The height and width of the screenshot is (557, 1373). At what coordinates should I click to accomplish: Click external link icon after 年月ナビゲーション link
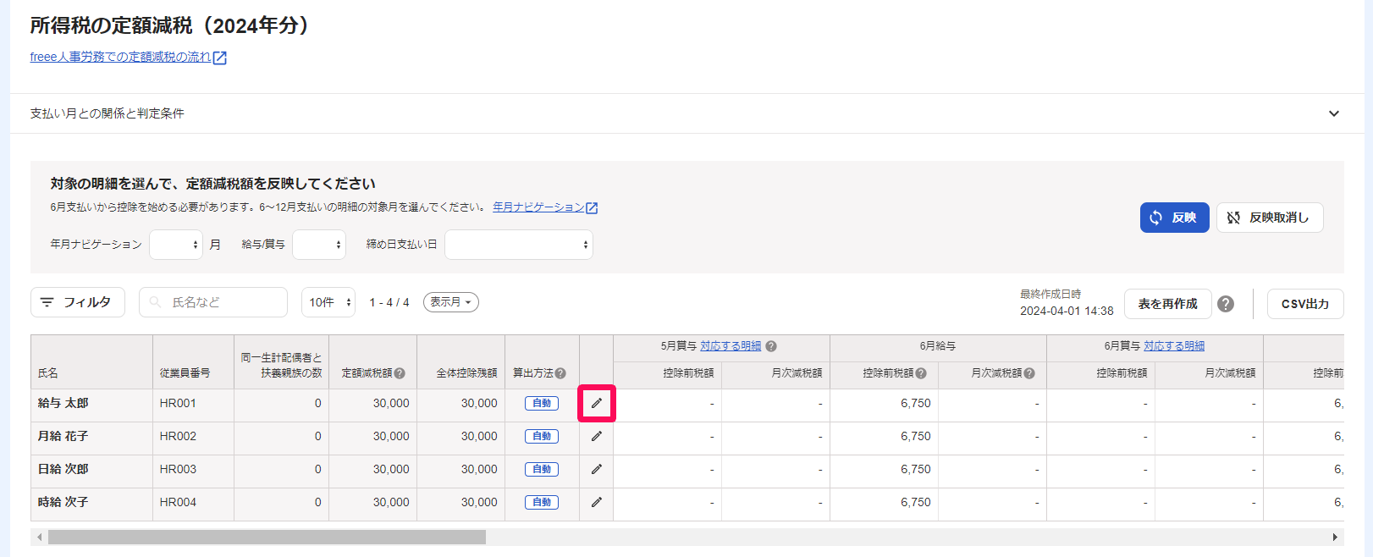(592, 208)
